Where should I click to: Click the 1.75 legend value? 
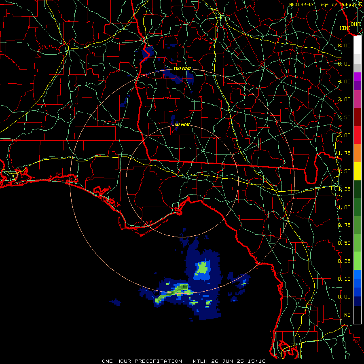click(x=344, y=153)
